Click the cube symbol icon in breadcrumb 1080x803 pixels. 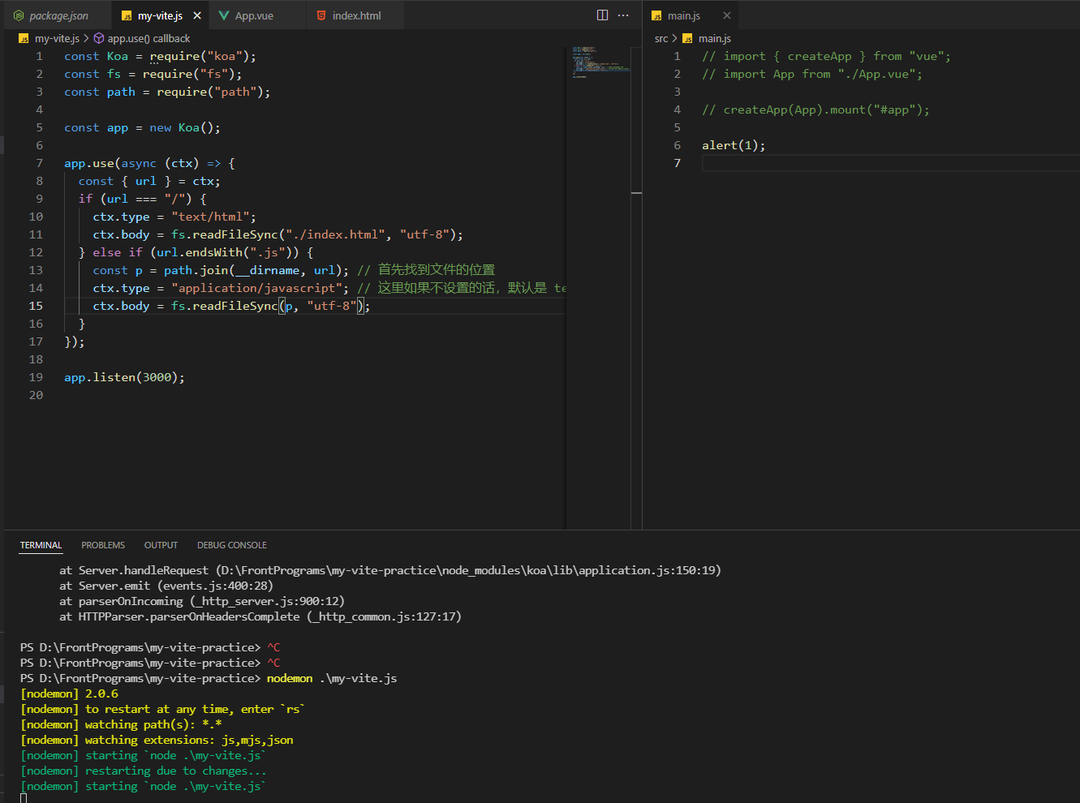tap(99, 38)
